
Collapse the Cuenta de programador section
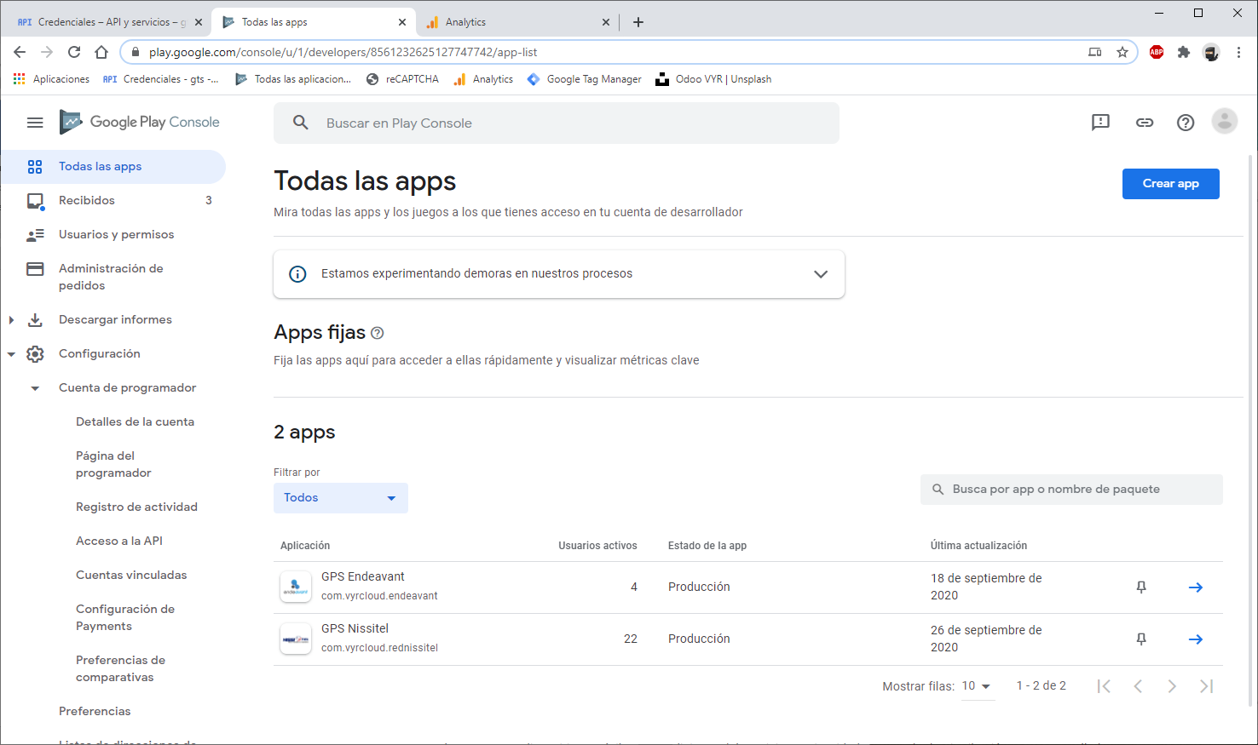coord(35,388)
